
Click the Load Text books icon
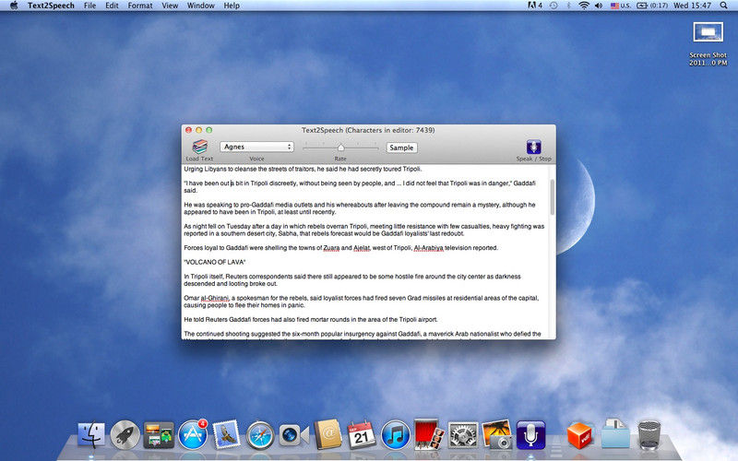[199, 147]
